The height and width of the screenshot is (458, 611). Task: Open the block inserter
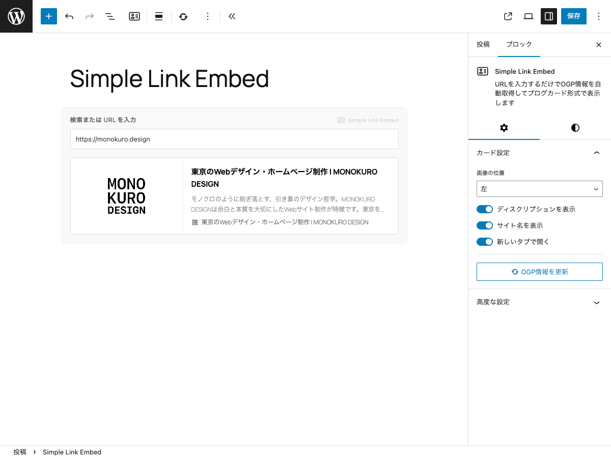pos(49,16)
